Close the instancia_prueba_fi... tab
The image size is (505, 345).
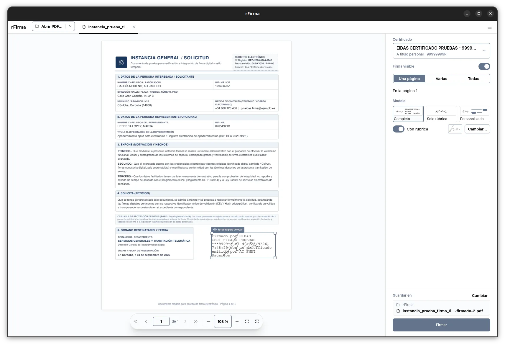[x=134, y=27]
